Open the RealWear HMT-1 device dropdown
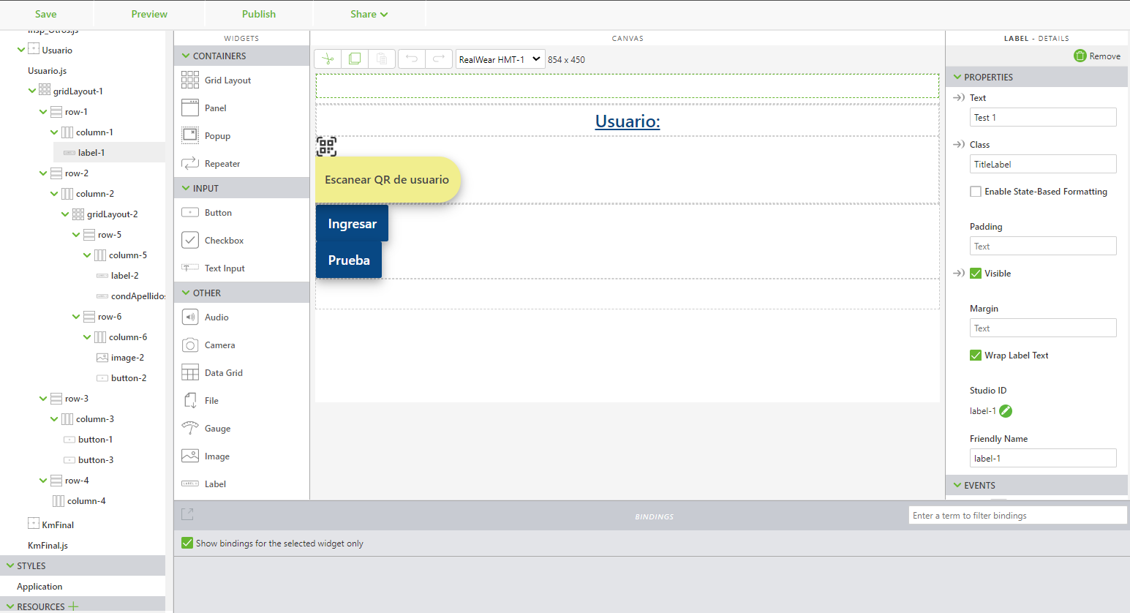The image size is (1130, 613). point(500,59)
